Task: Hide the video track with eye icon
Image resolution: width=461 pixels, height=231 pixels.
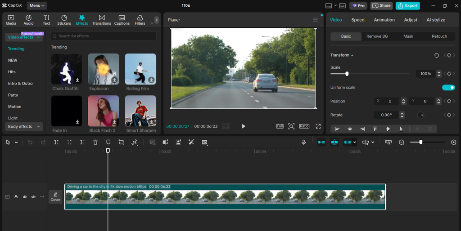Action: (25, 197)
